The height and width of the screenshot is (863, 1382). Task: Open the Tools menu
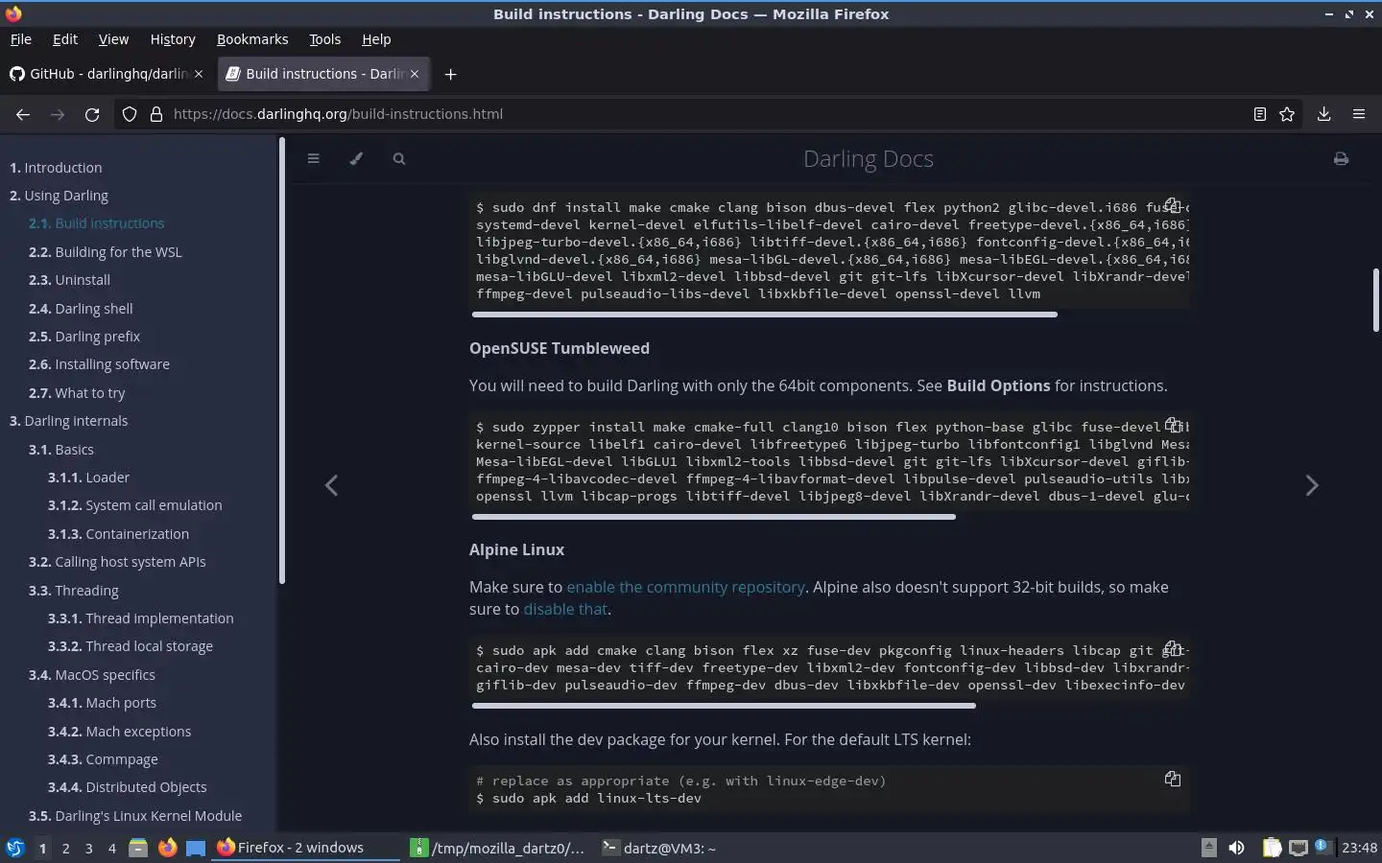pos(325,39)
